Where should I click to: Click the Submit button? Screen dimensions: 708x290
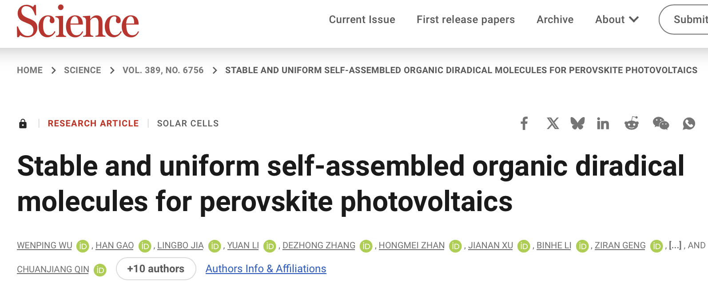(688, 20)
